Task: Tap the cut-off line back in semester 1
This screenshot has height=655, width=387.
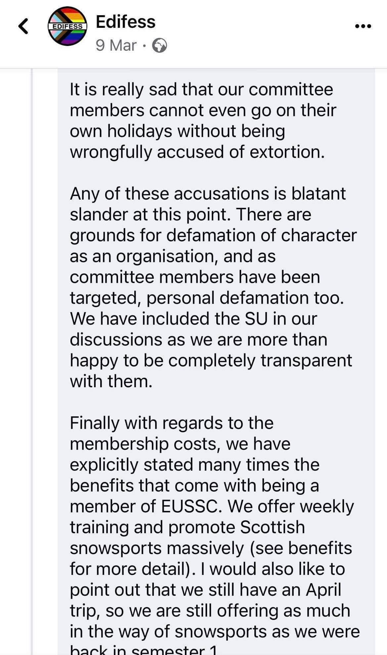Action: pyautogui.click(x=144, y=650)
